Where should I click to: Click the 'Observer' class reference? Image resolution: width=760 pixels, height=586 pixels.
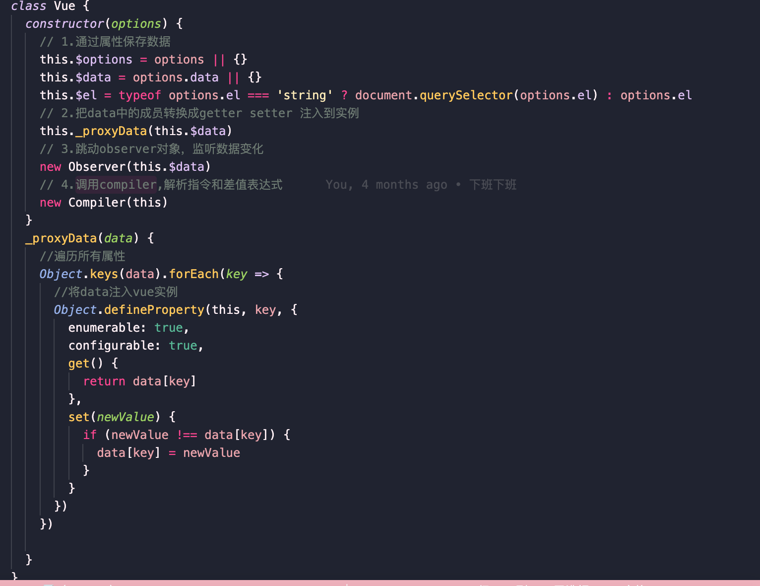tap(97, 167)
